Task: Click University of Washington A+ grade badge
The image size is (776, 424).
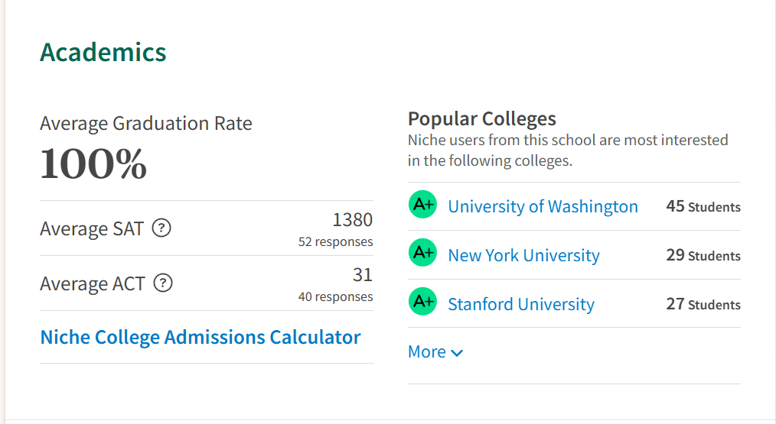Action: click(422, 204)
